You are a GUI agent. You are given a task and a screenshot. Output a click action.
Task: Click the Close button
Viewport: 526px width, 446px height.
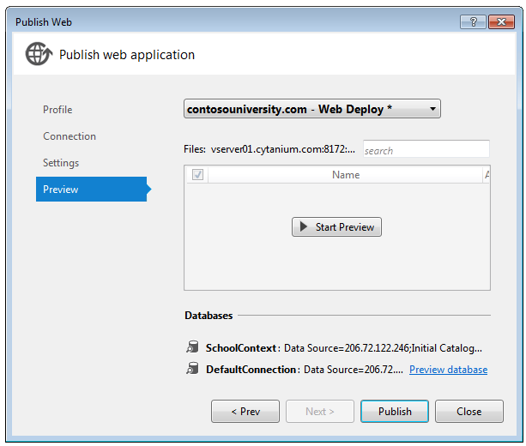469,411
